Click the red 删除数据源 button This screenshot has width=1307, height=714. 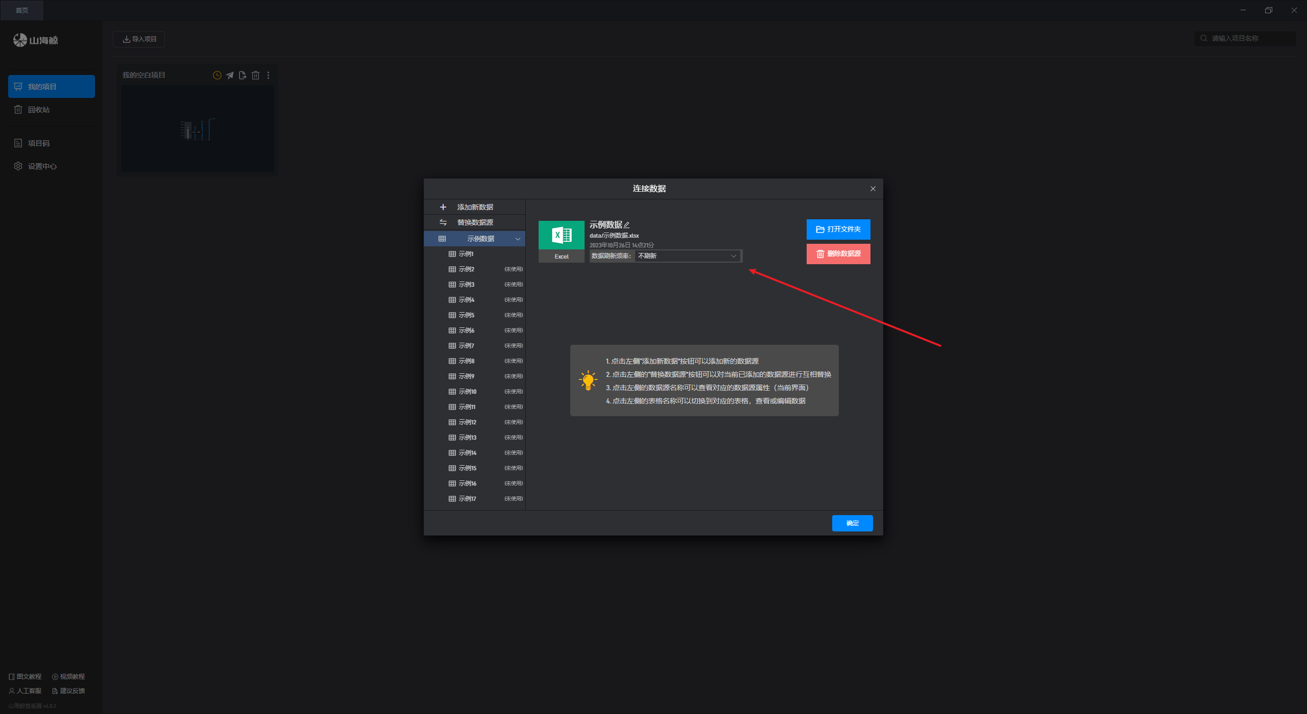[x=838, y=254]
